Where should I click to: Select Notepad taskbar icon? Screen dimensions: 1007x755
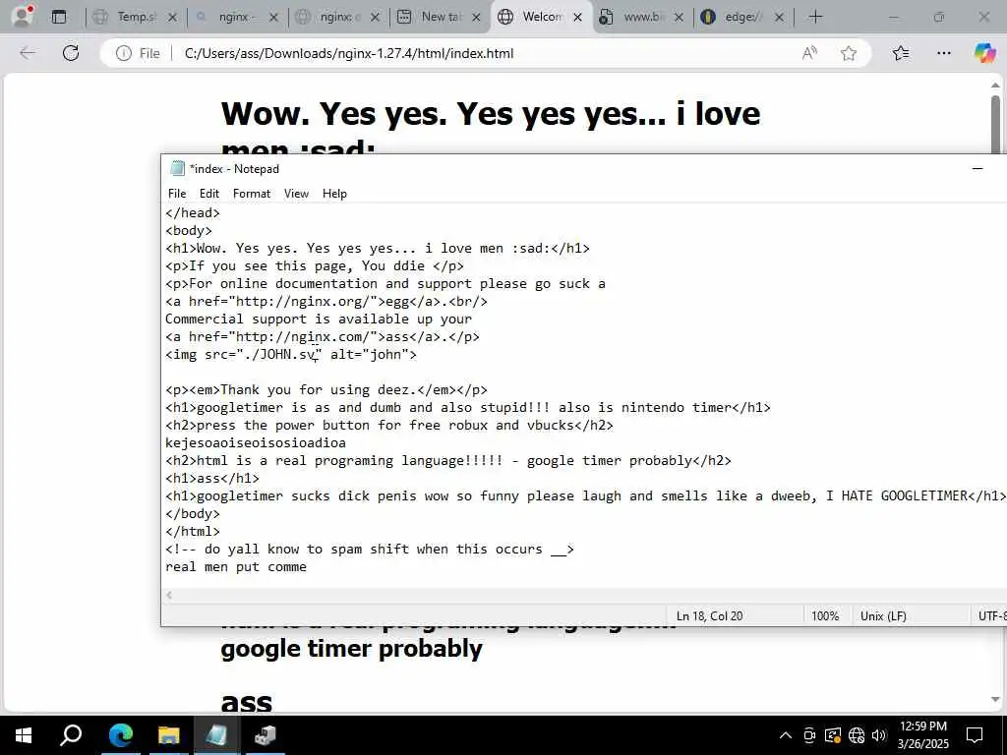[x=216, y=735]
